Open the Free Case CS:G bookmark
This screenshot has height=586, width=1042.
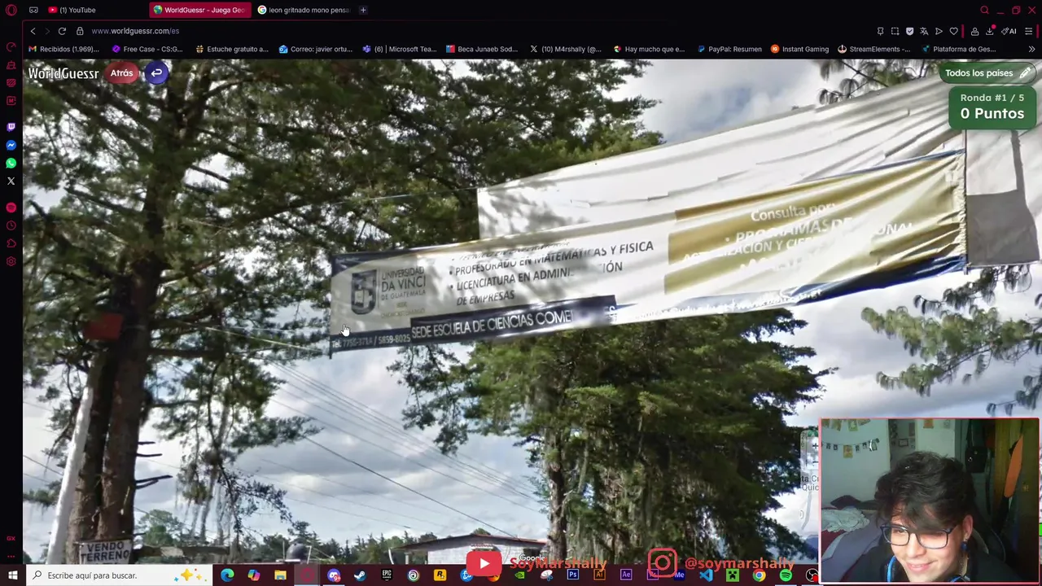147,49
